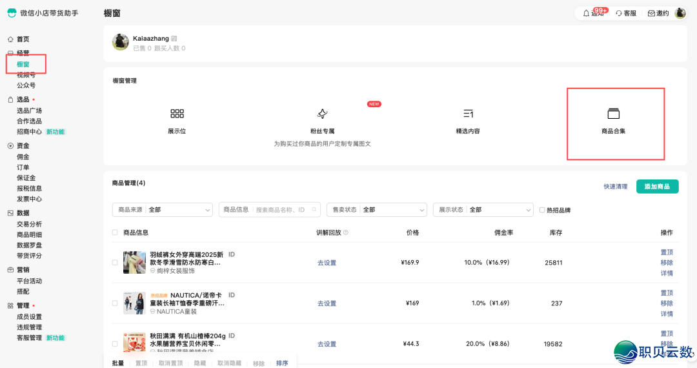Click the 精选内容 list icon
The image size is (697, 368).
click(x=468, y=114)
